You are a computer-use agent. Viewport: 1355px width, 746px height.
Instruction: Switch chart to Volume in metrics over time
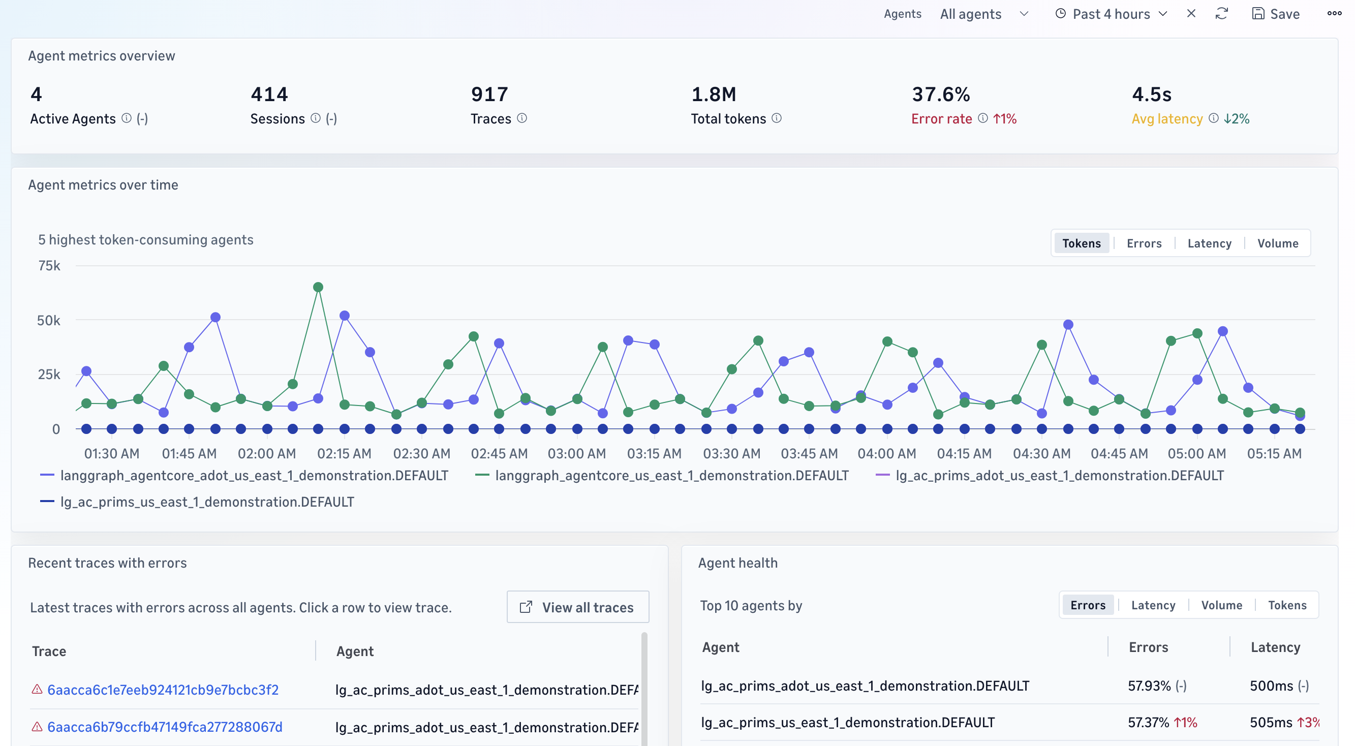pyautogui.click(x=1278, y=243)
